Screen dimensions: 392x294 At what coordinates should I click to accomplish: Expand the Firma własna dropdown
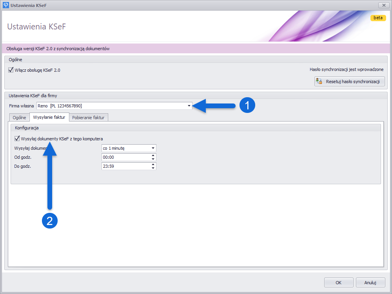tap(189, 106)
